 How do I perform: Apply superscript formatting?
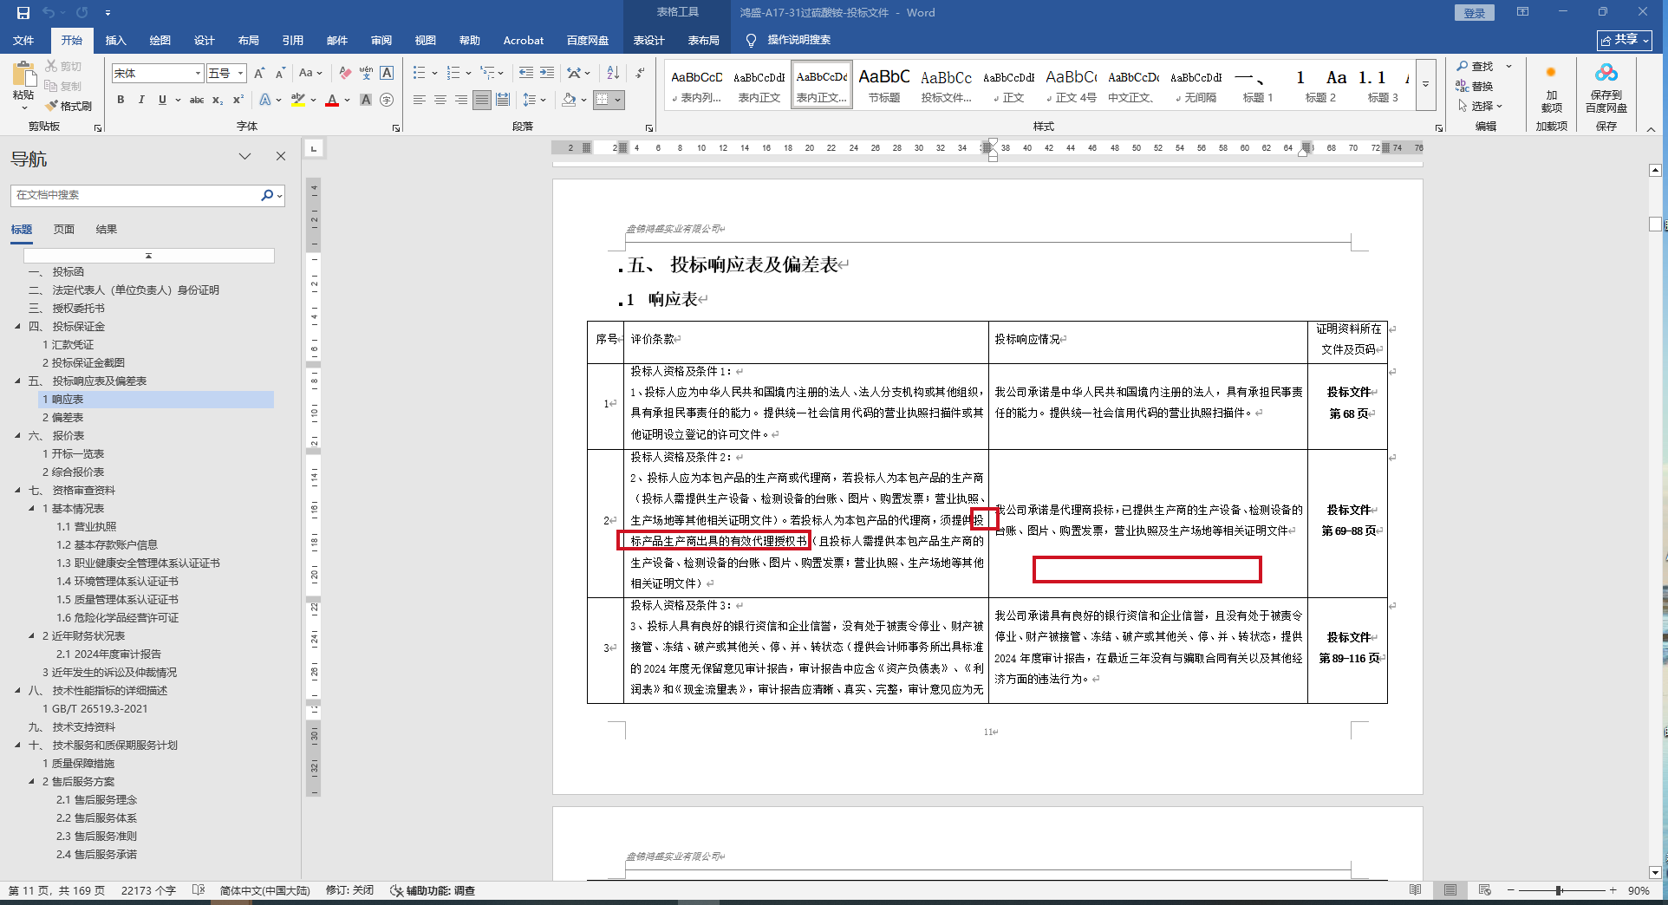[x=238, y=100]
